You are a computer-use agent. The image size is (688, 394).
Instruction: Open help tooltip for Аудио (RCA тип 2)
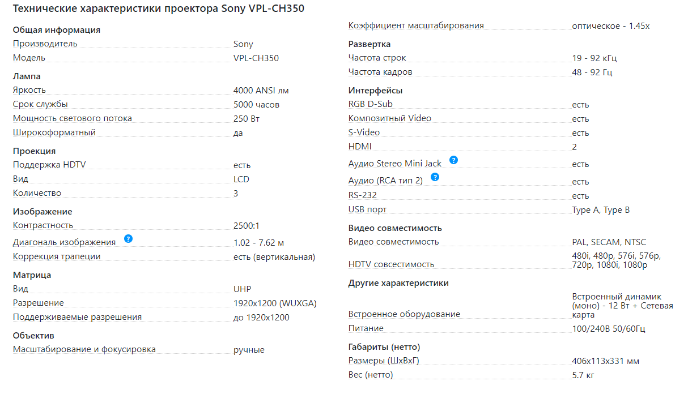click(x=435, y=177)
